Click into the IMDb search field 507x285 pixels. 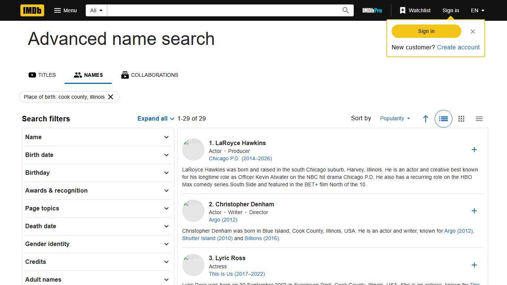[223, 10]
